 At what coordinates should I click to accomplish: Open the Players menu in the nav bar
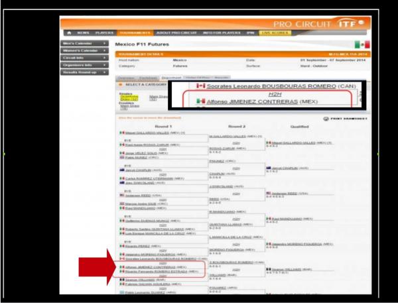point(103,32)
